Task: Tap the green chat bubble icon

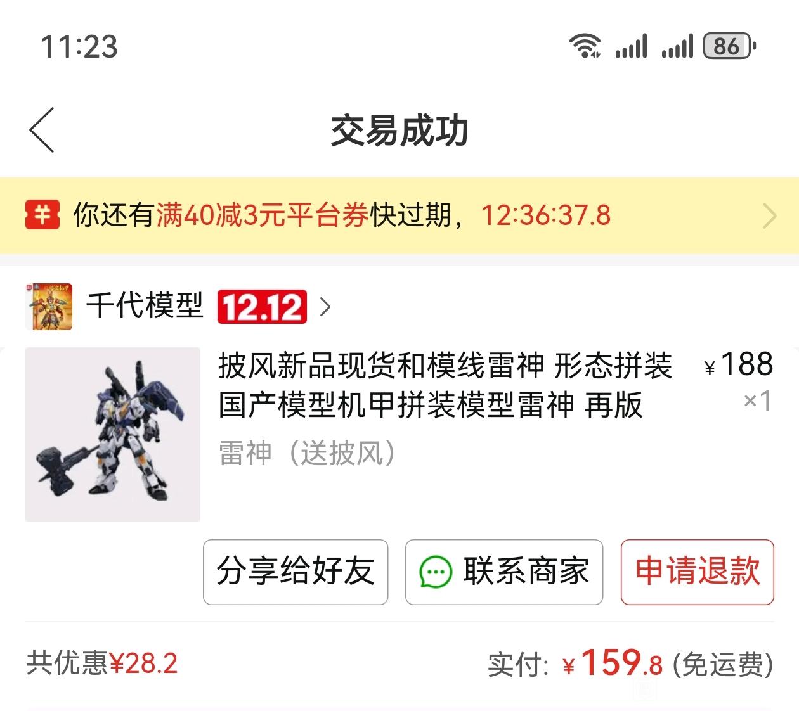Action: click(436, 572)
